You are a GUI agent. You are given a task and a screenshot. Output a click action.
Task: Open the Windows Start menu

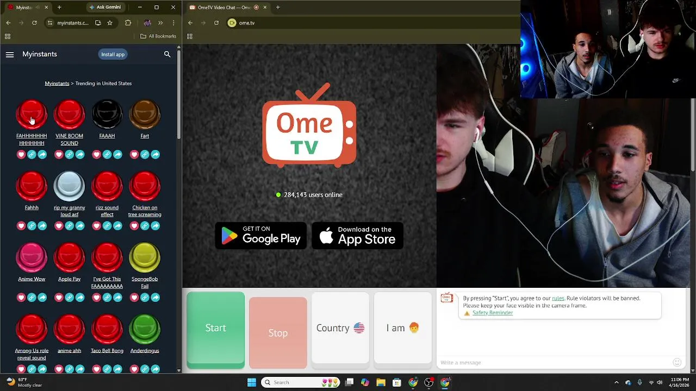252,382
